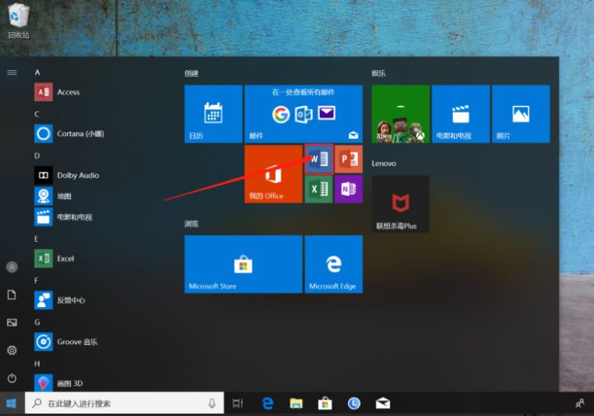Open Settings gear in Start sidebar

12,350
